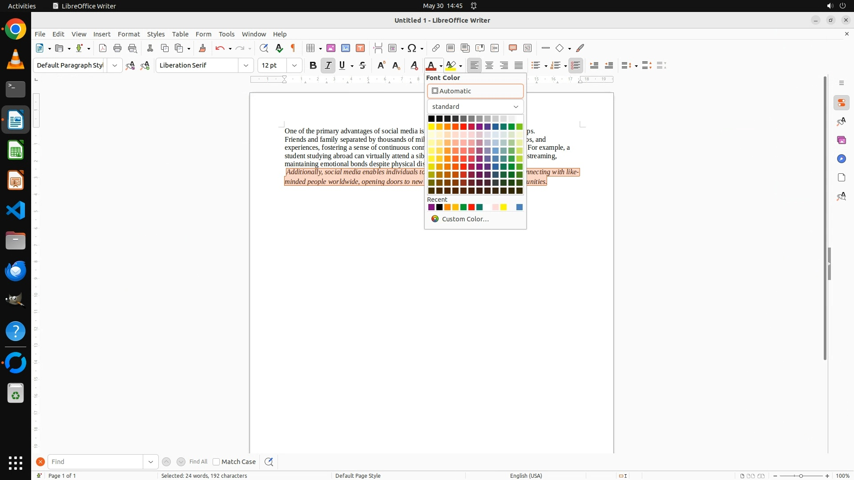Click the Insert Special Character omega icon
The width and height of the screenshot is (854, 480).
[x=412, y=48]
